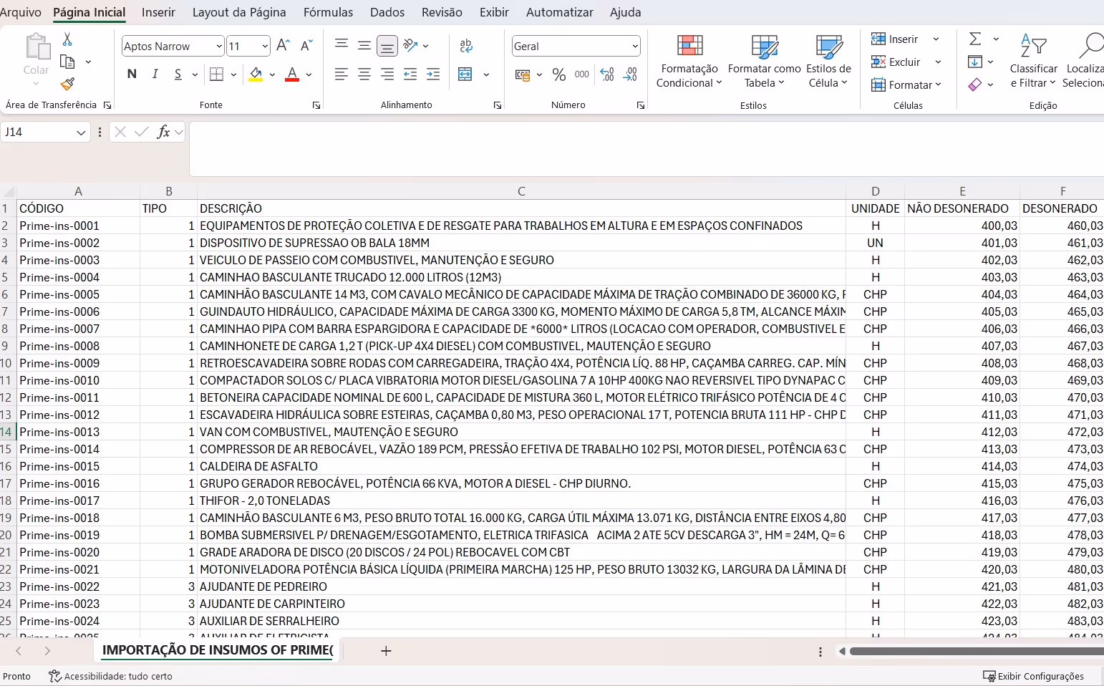Align cell text to the left
Screen dimensions: 1104x686
pos(342,74)
